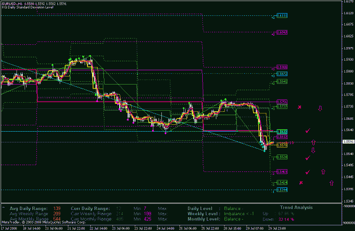Click the 1.5345 price axis label
355x231 pixels.
348,201
